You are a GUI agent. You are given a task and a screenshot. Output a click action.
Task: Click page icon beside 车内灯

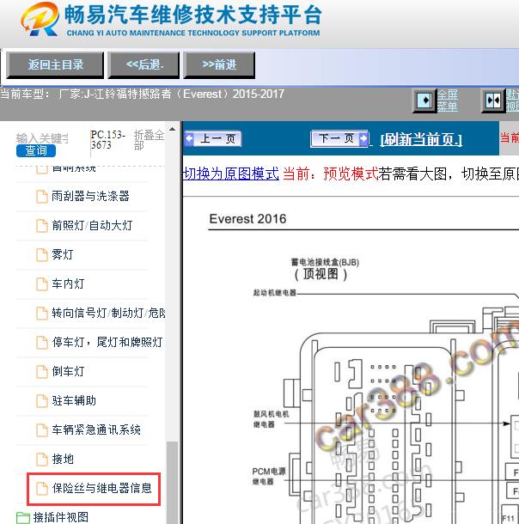(x=42, y=284)
